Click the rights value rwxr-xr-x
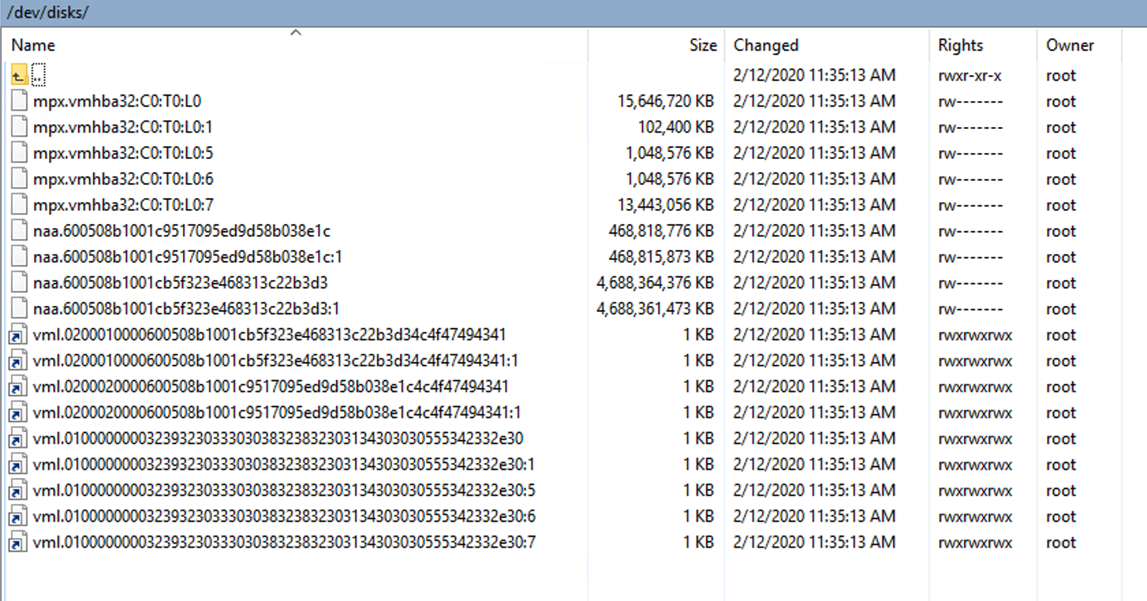Screen dimensions: 1147x601 [969, 75]
